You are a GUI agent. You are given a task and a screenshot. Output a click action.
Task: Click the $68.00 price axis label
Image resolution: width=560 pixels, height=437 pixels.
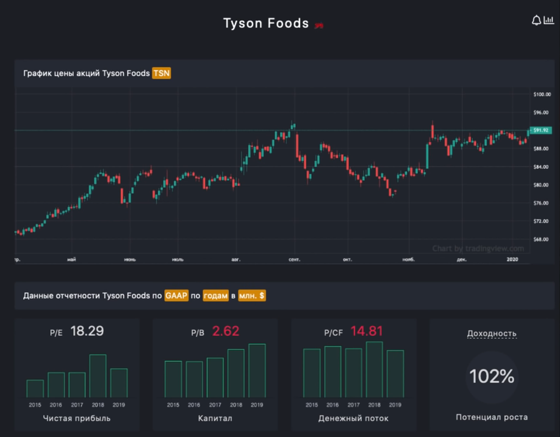click(x=540, y=240)
